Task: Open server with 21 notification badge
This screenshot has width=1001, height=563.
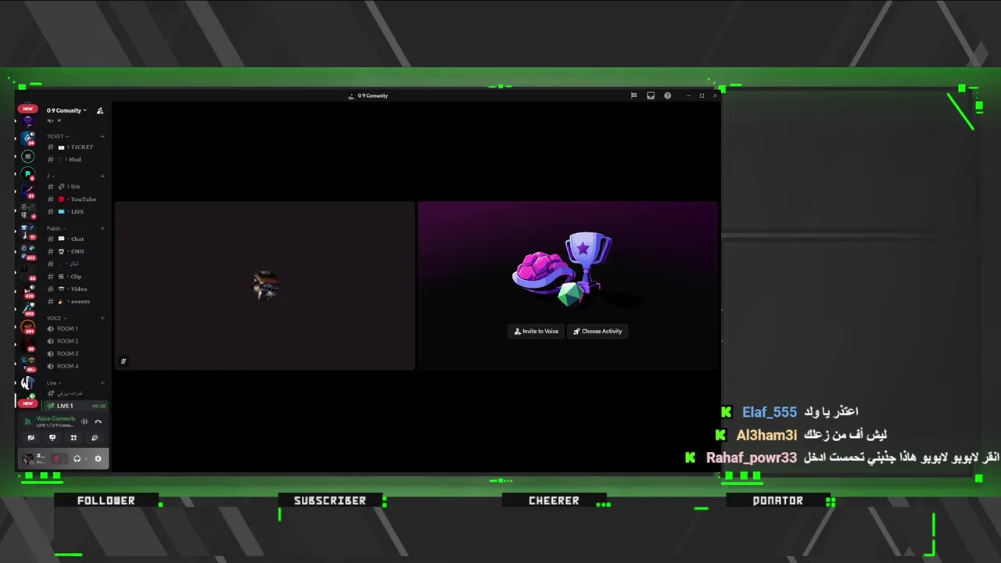Action: 28,192
